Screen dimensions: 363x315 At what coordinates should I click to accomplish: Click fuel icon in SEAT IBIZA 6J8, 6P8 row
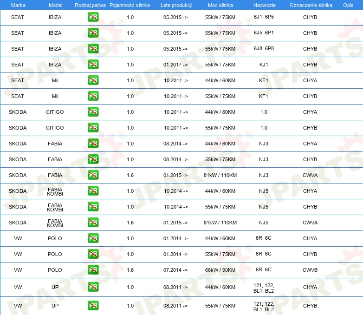tap(93, 49)
